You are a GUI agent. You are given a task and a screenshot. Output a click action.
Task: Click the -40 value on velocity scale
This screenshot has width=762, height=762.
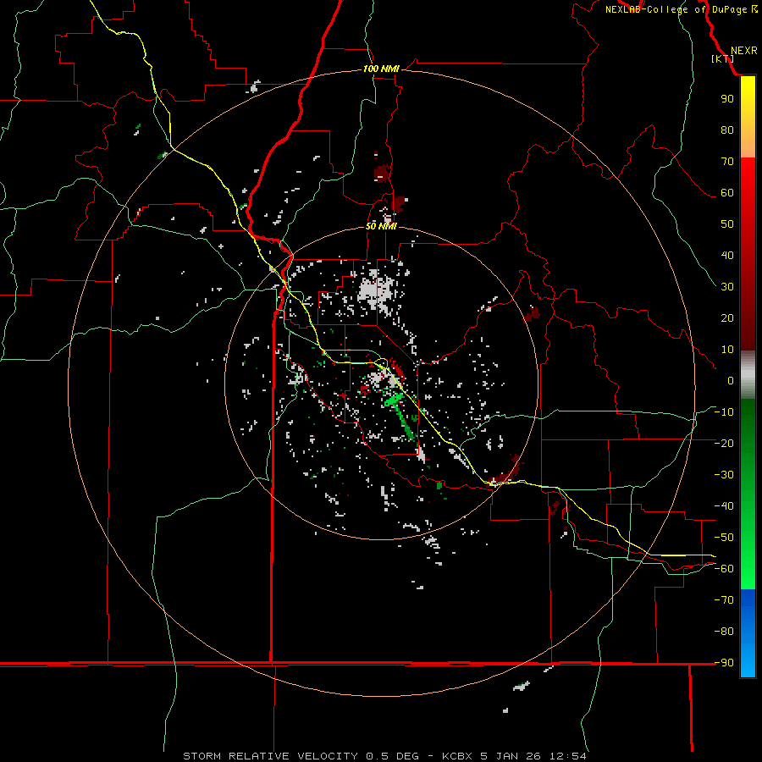(724, 506)
